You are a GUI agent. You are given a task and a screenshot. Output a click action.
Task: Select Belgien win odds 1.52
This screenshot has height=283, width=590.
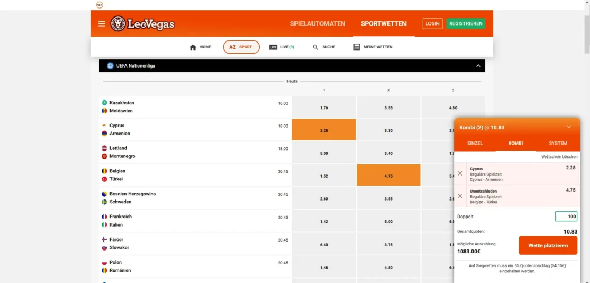click(324, 175)
